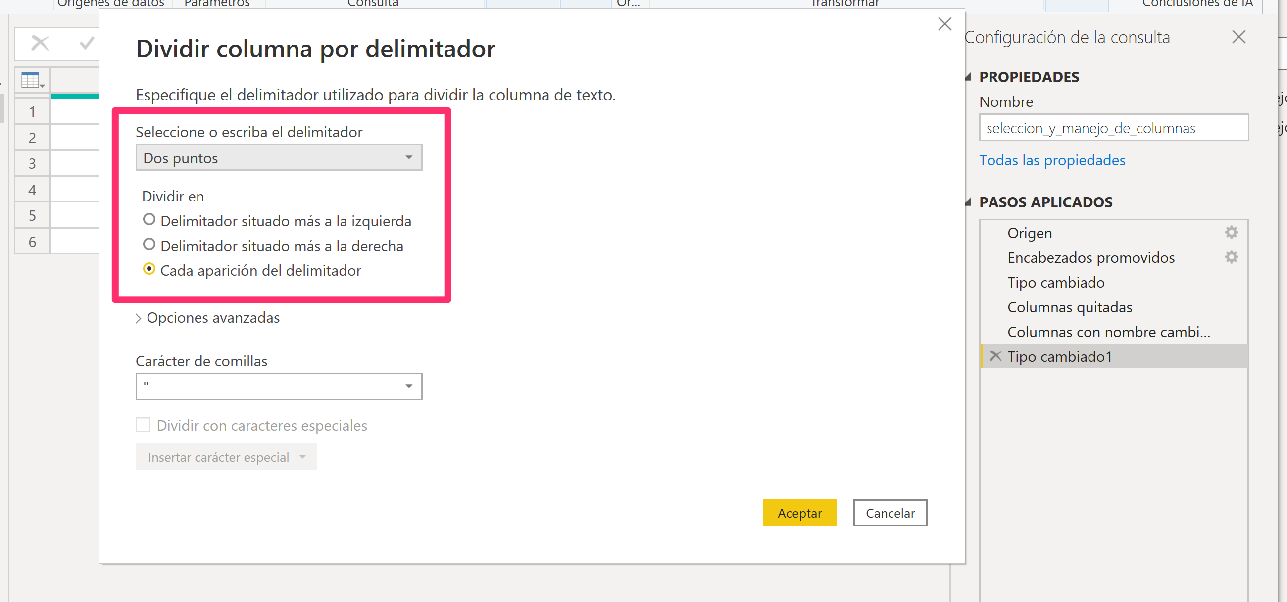Close the Configuración de la consulta pane
The height and width of the screenshot is (602, 1287).
1238,37
